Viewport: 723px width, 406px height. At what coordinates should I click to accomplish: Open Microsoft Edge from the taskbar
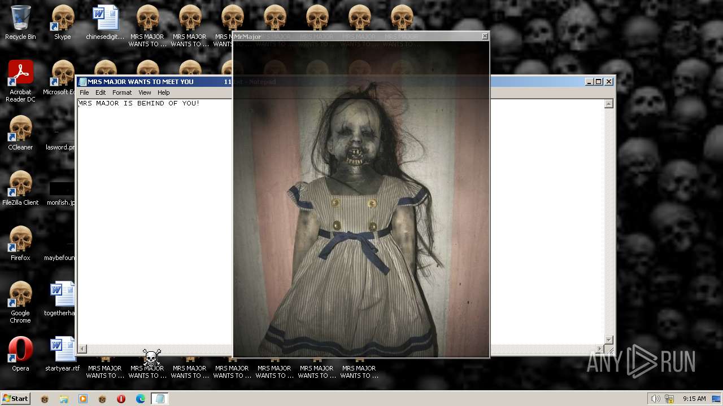(140, 399)
